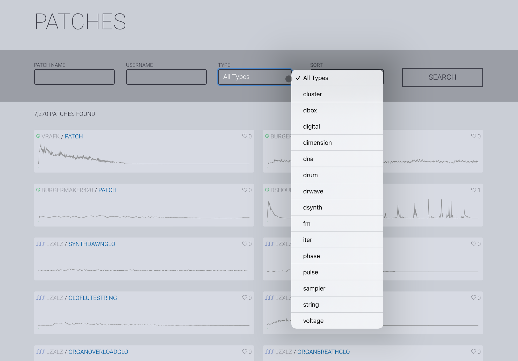Choose iter from the type list
This screenshot has height=361, width=518.
click(x=337, y=240)
